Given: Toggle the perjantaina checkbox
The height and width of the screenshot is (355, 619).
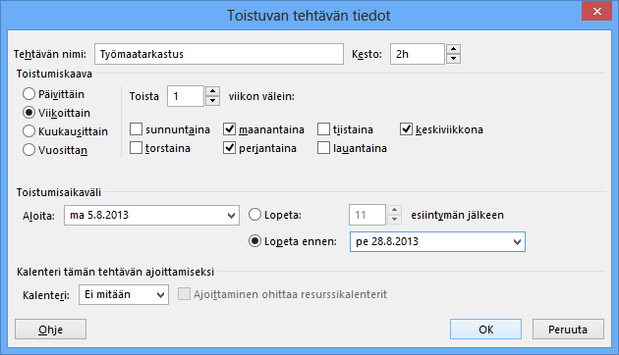Looking at the screenshot, I should click(x=229, y=148).
